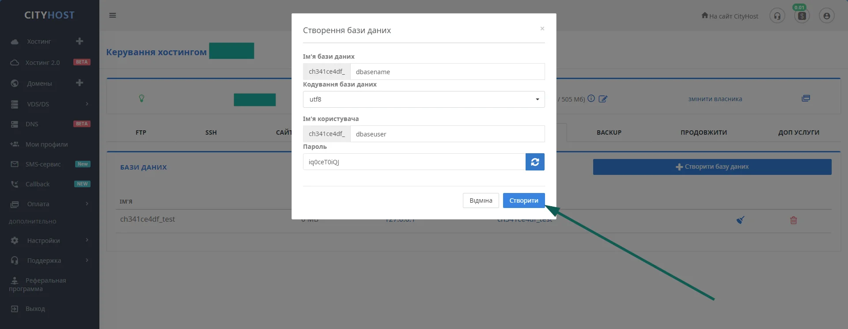Open the user account avatar icon
The height and width of the screenshot is (329, 848).
[827, 16]
